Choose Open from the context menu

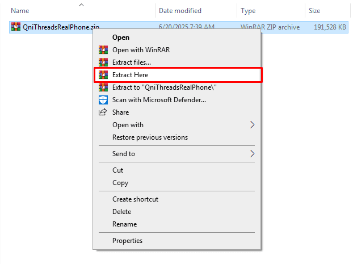pos(121,37)
